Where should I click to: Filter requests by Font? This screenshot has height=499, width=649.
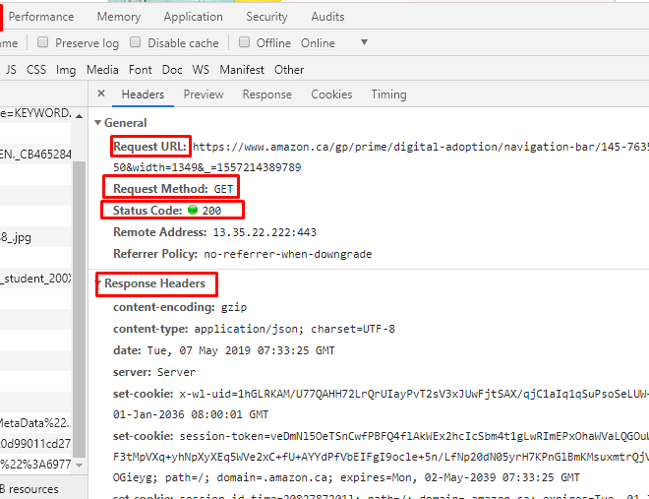click(141, 70)
